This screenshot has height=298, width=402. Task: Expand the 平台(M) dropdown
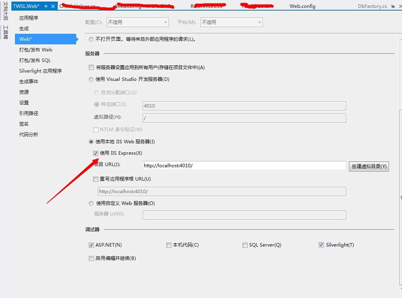[x=231, y=22]
